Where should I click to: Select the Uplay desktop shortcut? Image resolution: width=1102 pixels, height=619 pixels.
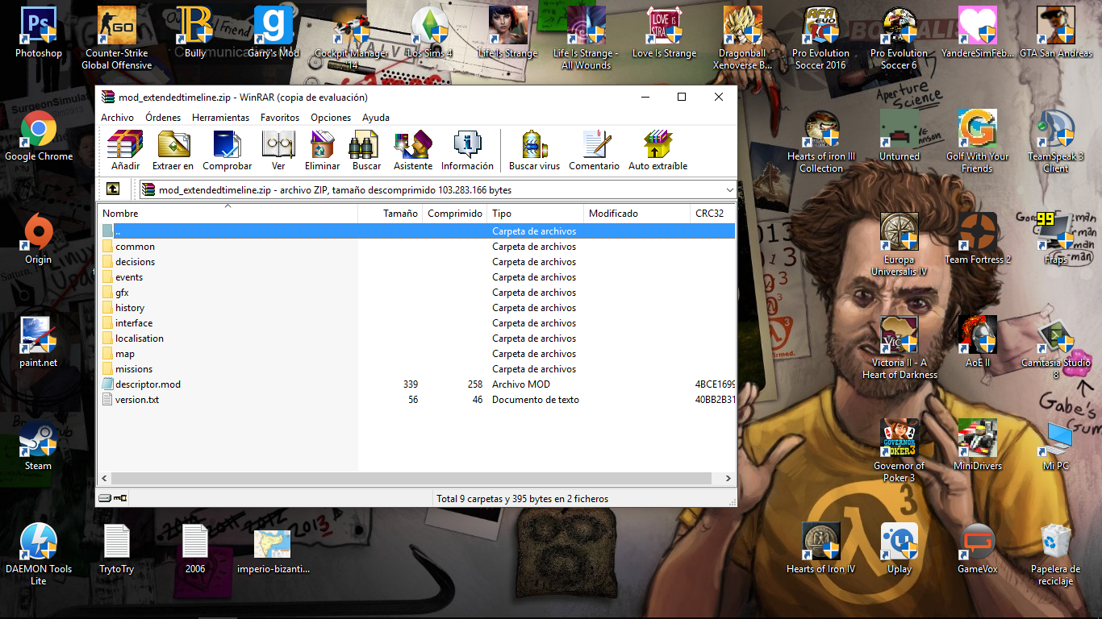tap(899, 548)
